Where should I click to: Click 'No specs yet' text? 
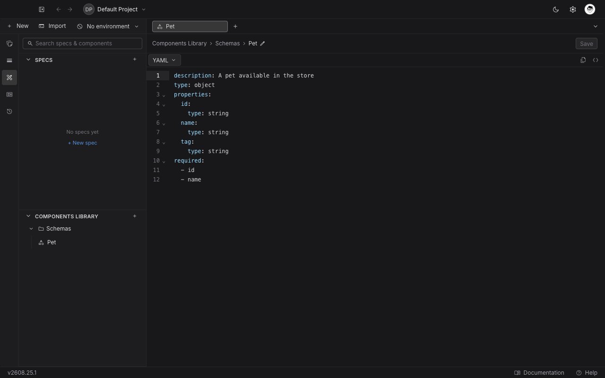click(82, 132)
